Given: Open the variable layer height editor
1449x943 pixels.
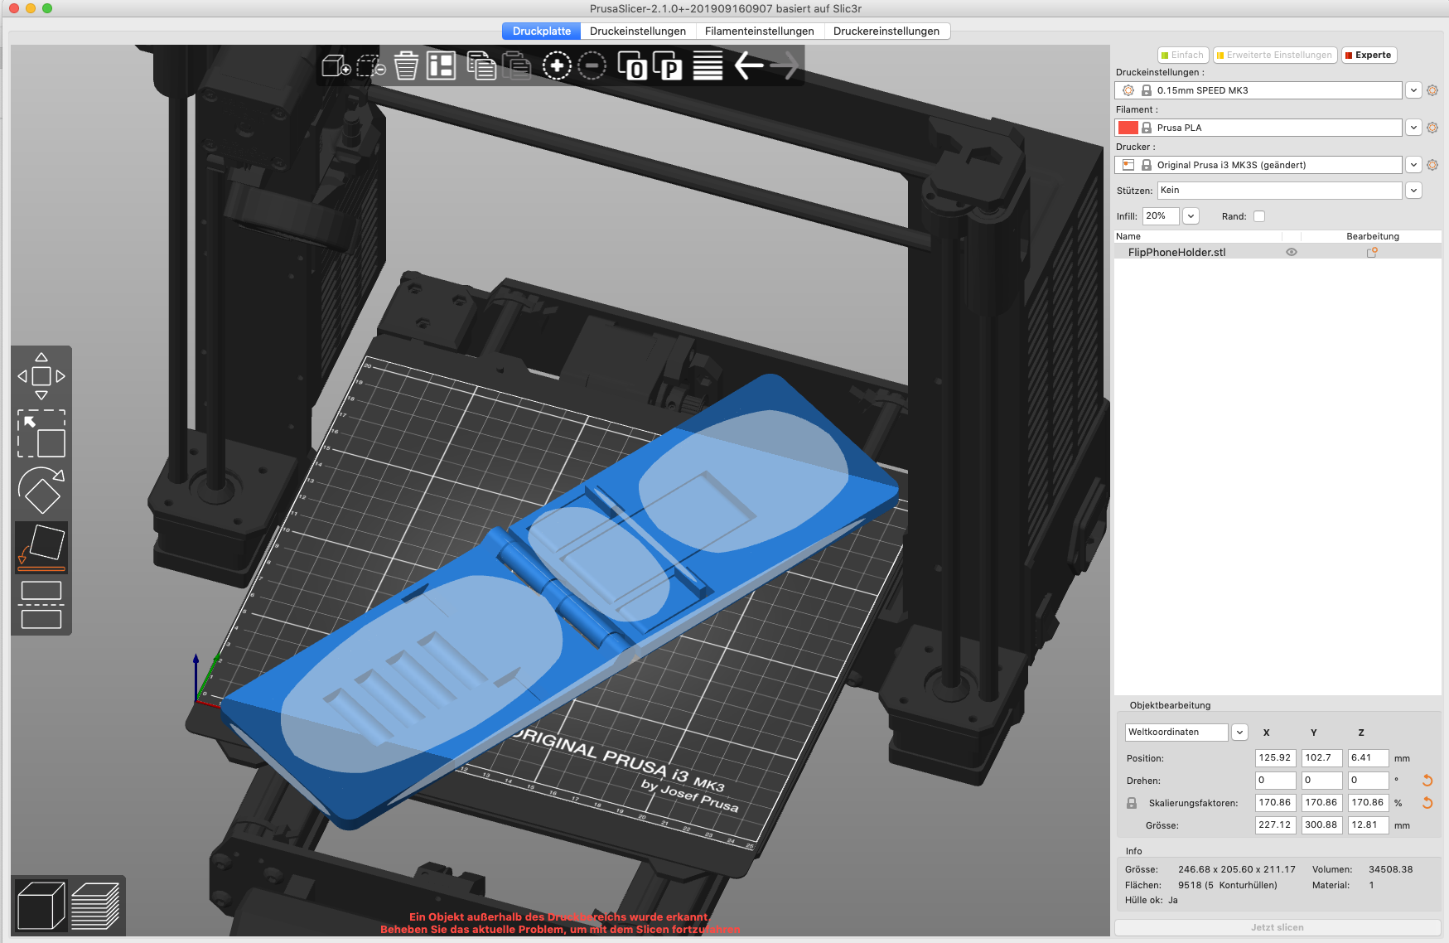Looking at the screenshot, I should 708,66.
